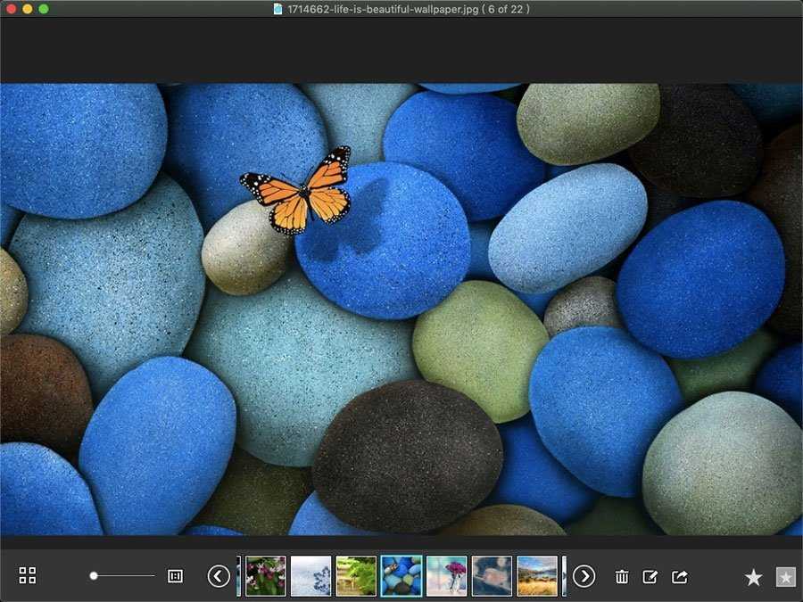Go to the previous image arrow
The height and width of the screenshot is (602, 803).
point(219,576)
